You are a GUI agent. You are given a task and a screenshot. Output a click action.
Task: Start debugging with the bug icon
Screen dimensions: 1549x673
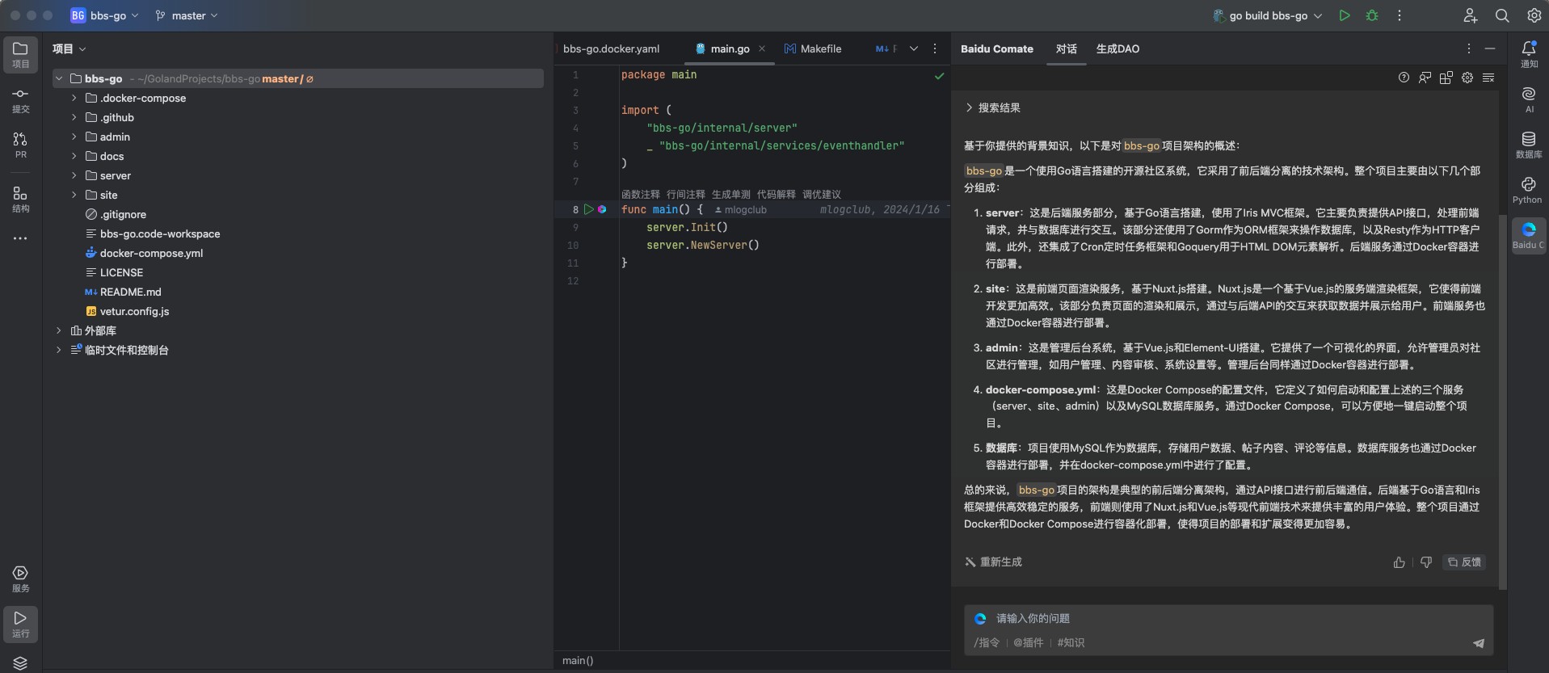1372,15
